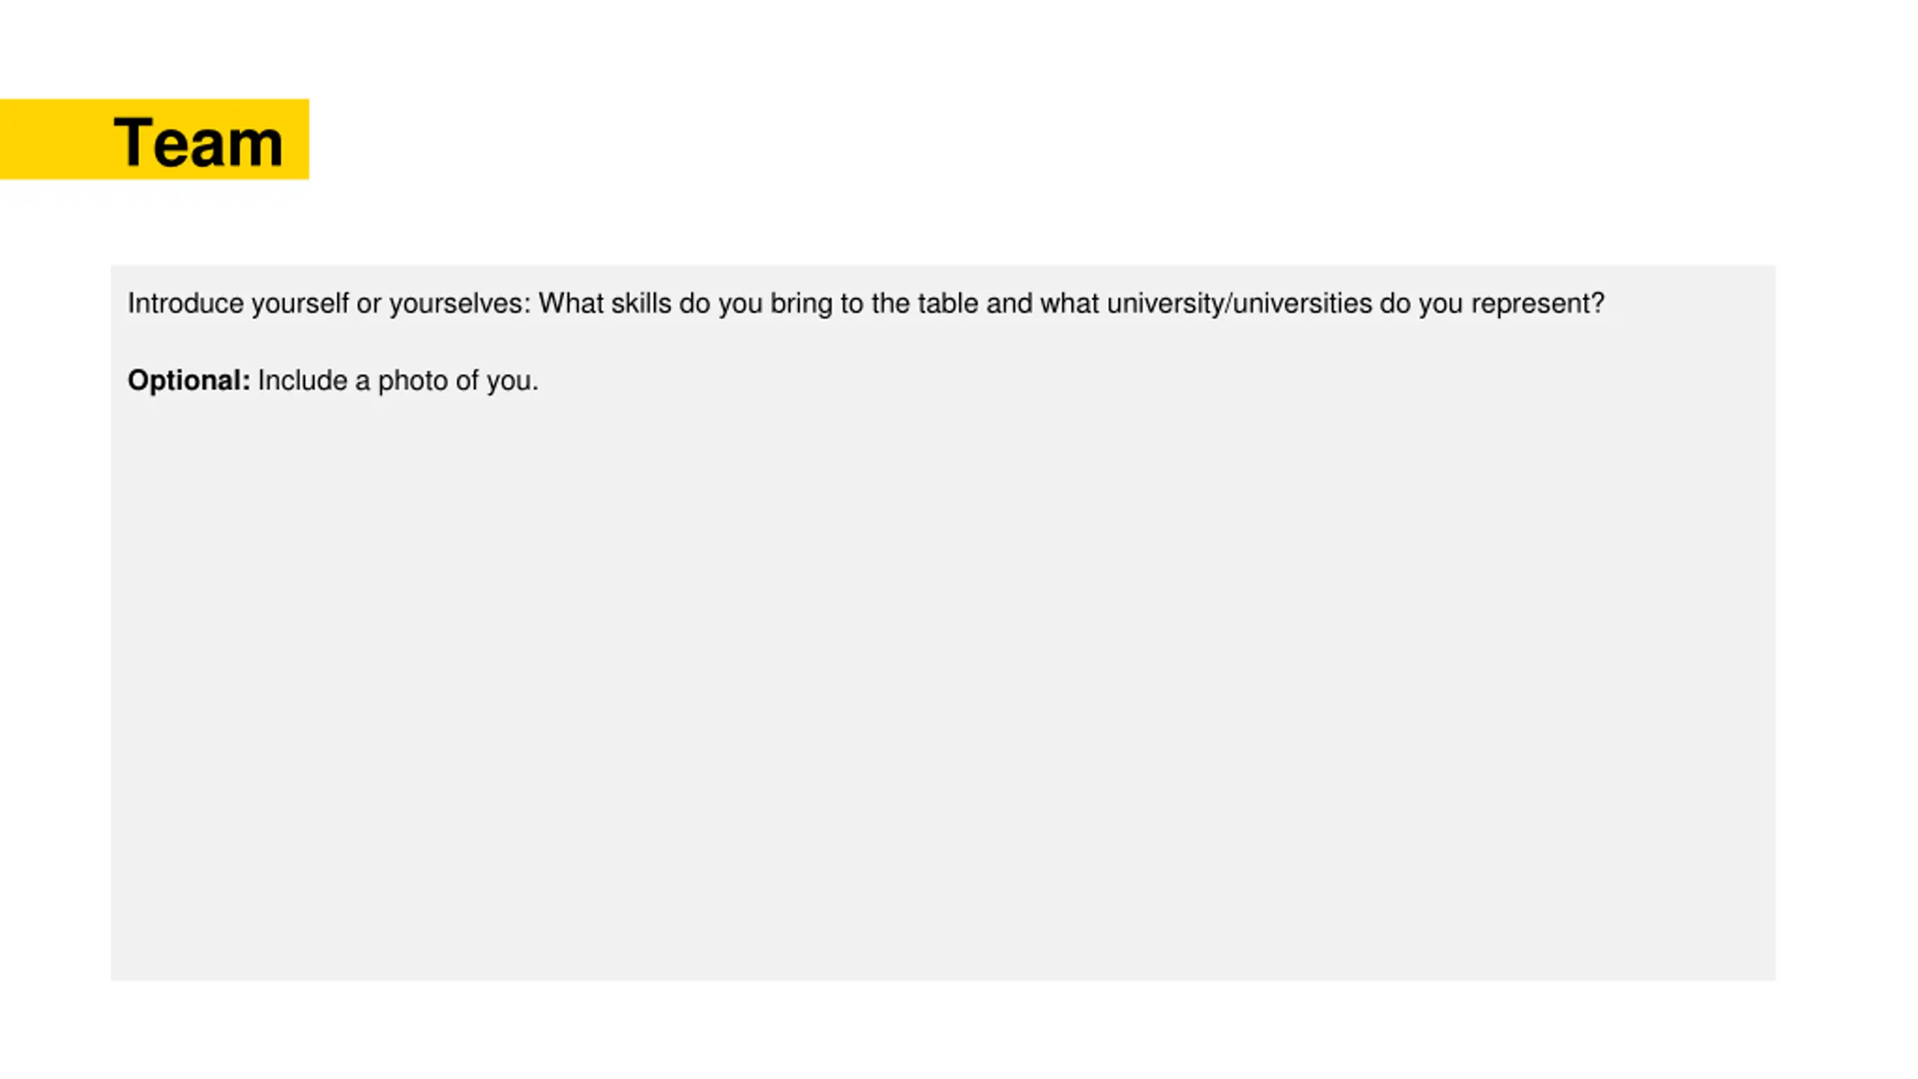
Task: Click the empty area inside the gray text box
Action: (x=943, y=674)
